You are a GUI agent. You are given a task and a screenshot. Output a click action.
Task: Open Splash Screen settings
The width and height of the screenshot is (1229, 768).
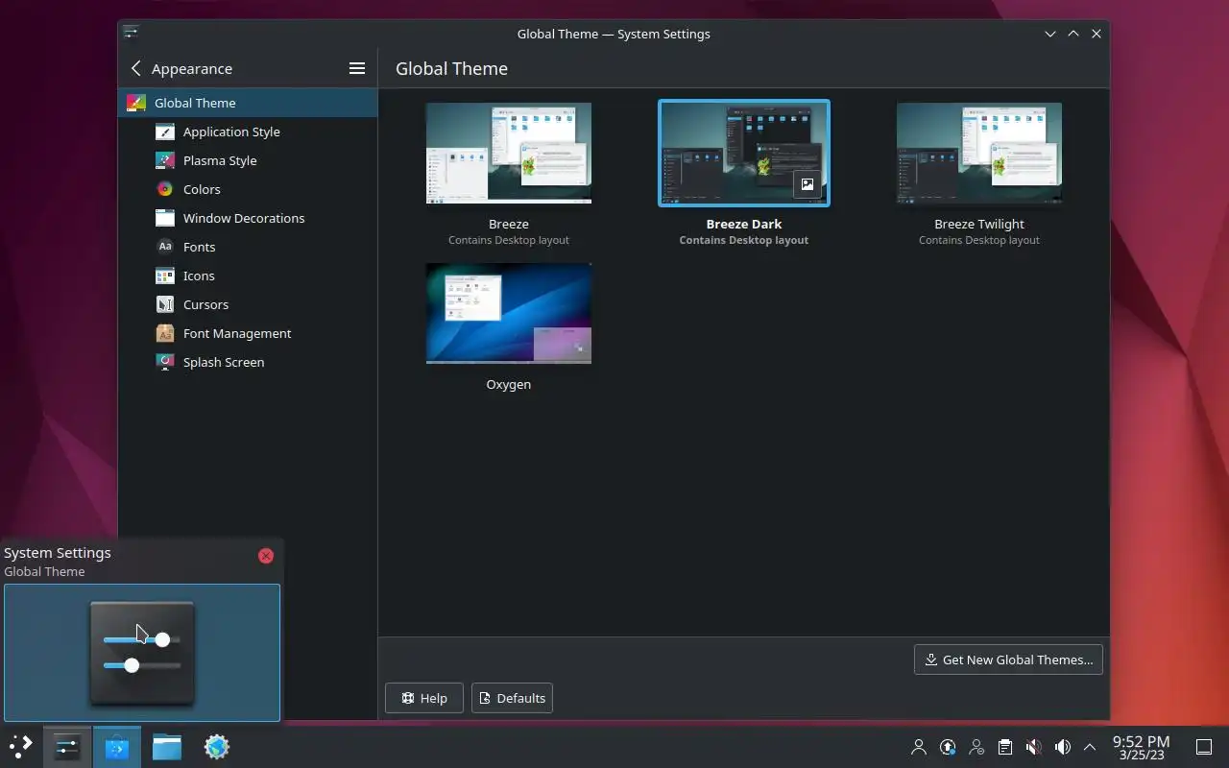tap(248, 362)
